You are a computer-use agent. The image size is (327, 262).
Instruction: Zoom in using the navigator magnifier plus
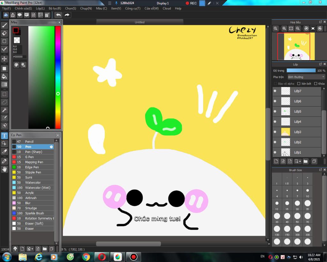284,28
